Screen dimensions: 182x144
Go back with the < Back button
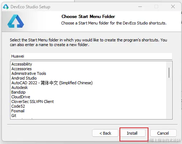coord(105,133)
